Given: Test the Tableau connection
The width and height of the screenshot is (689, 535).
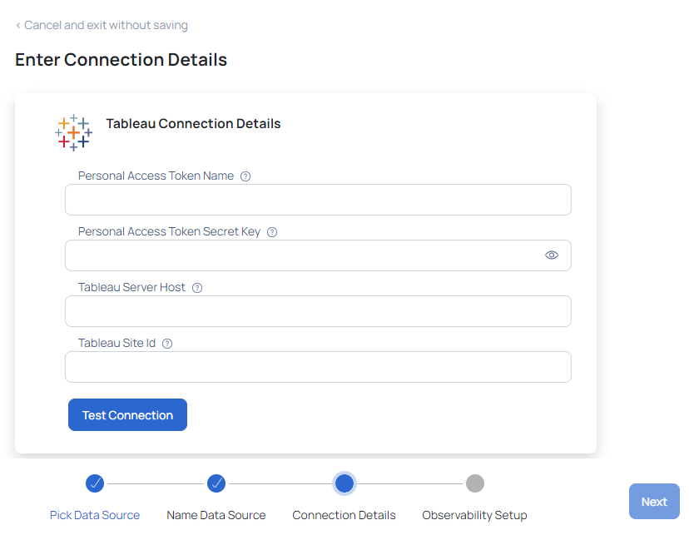Looking at the screenshot, I should click(127, 414).
